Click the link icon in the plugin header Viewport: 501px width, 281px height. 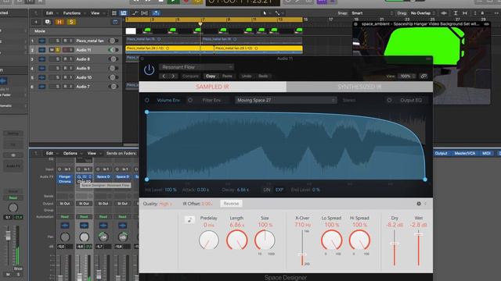(424, 76)
